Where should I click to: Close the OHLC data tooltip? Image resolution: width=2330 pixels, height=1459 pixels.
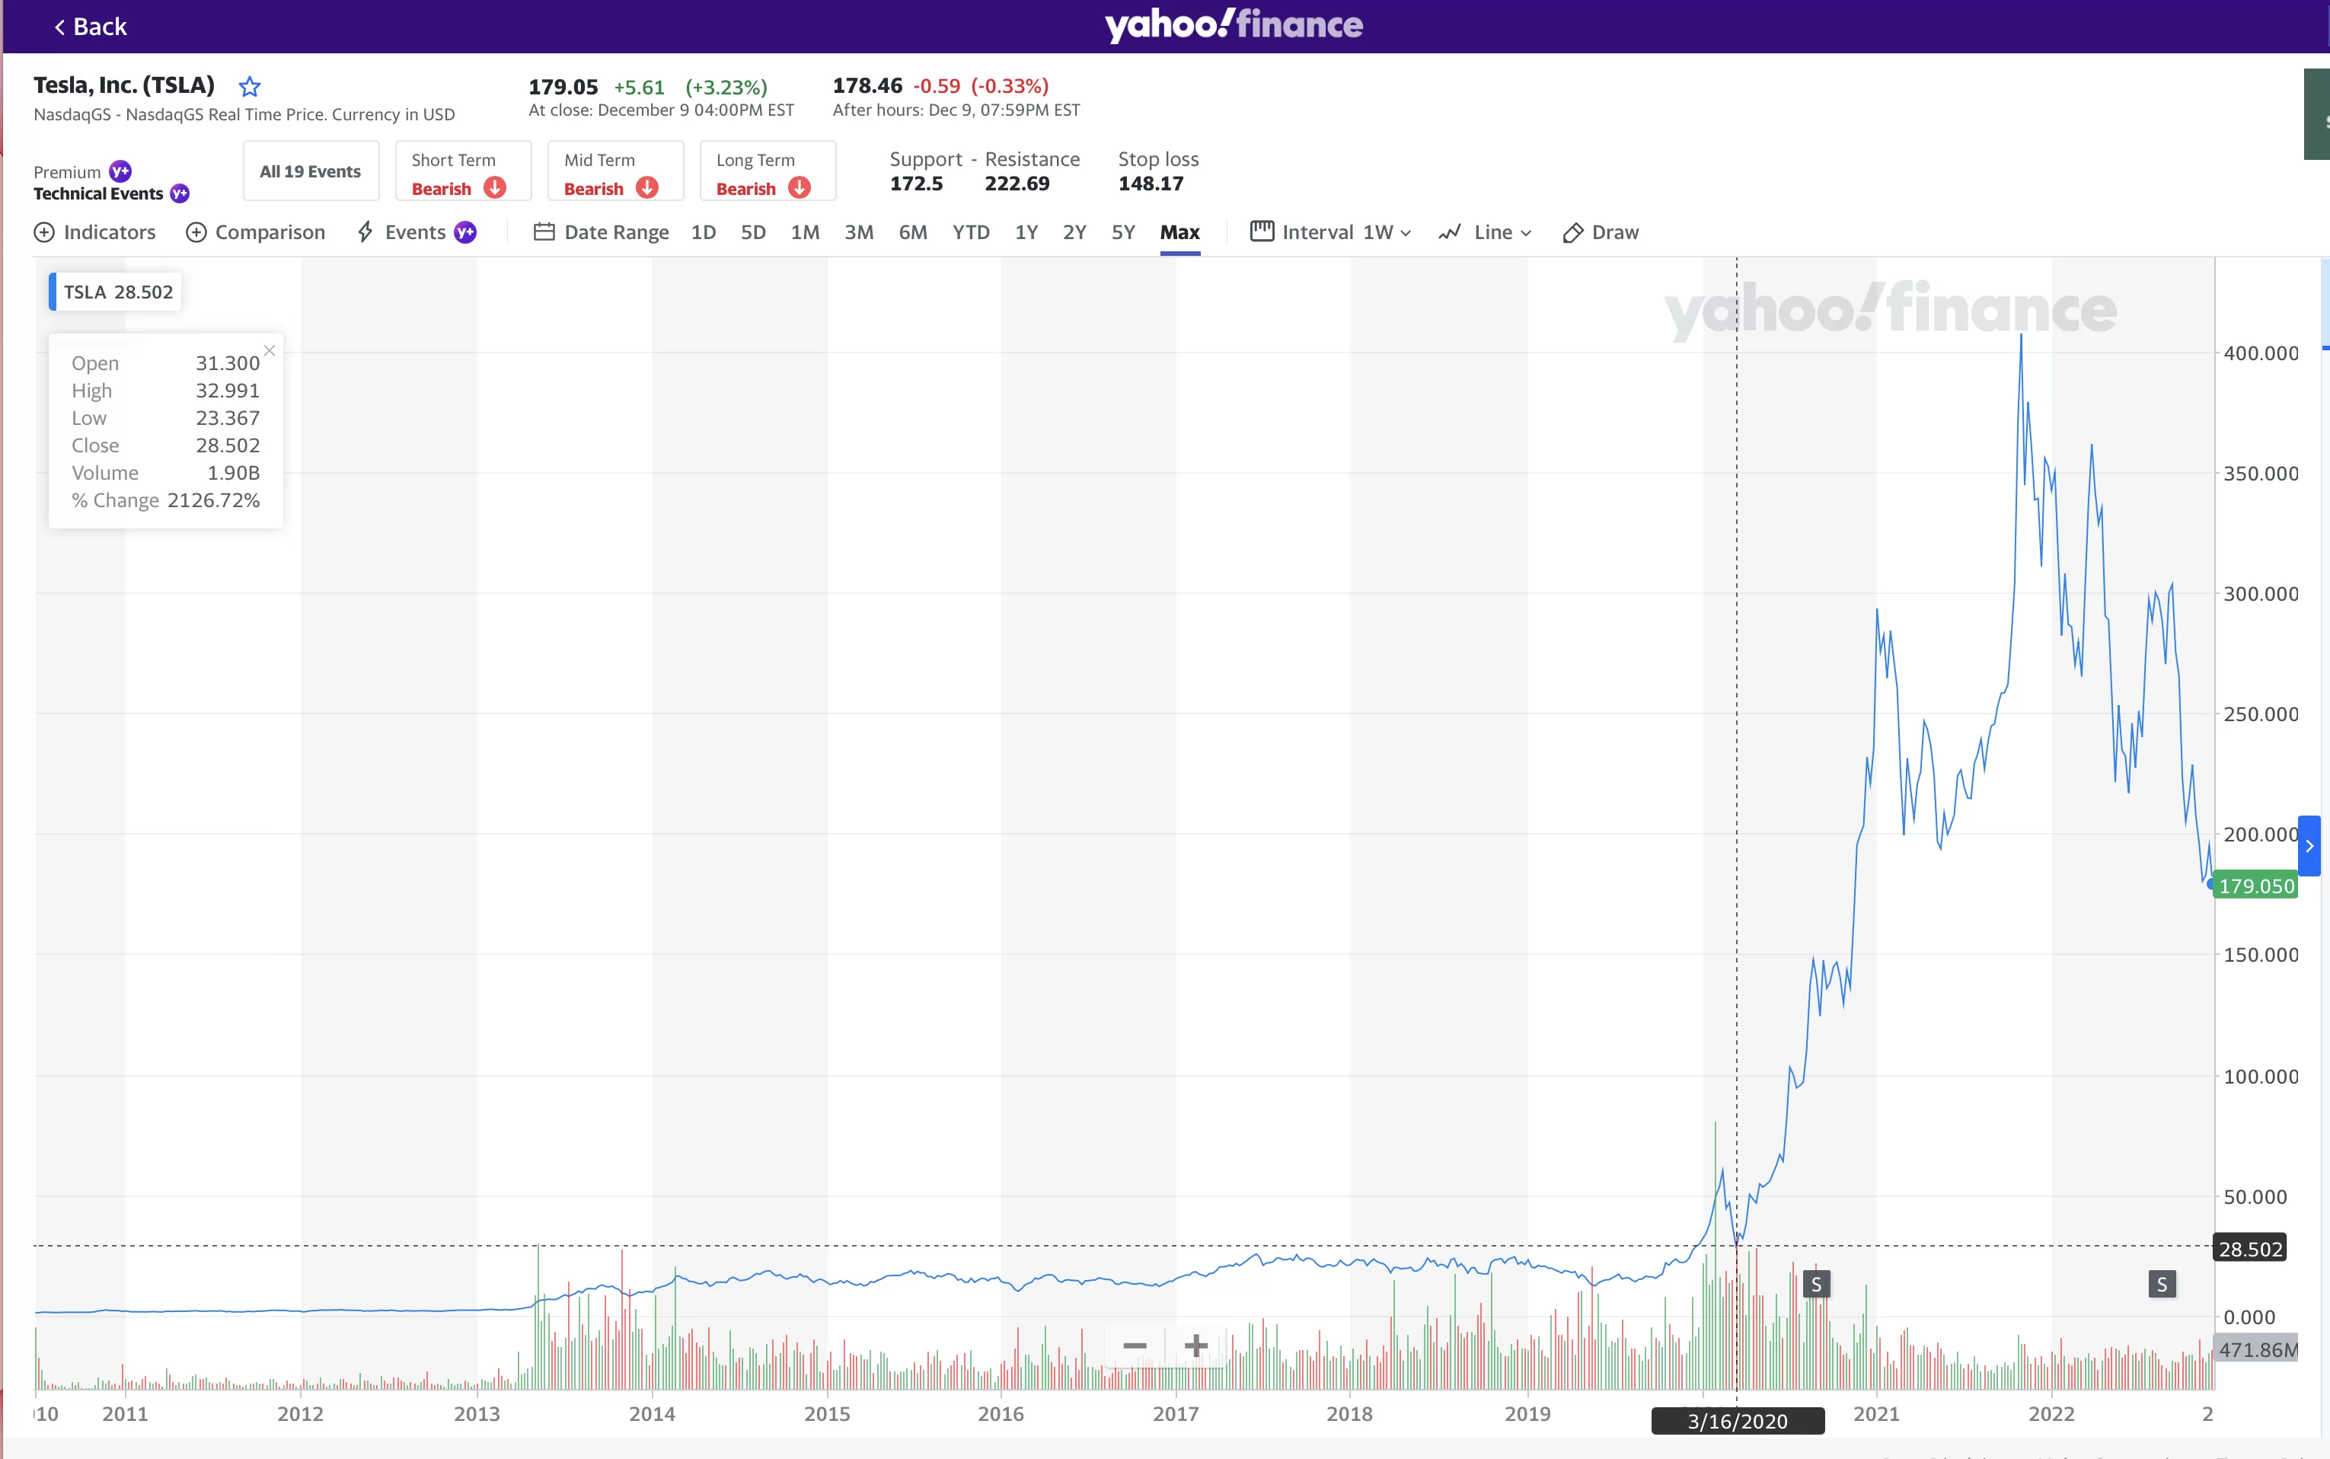pyautogui.click(x=270, y=350)
